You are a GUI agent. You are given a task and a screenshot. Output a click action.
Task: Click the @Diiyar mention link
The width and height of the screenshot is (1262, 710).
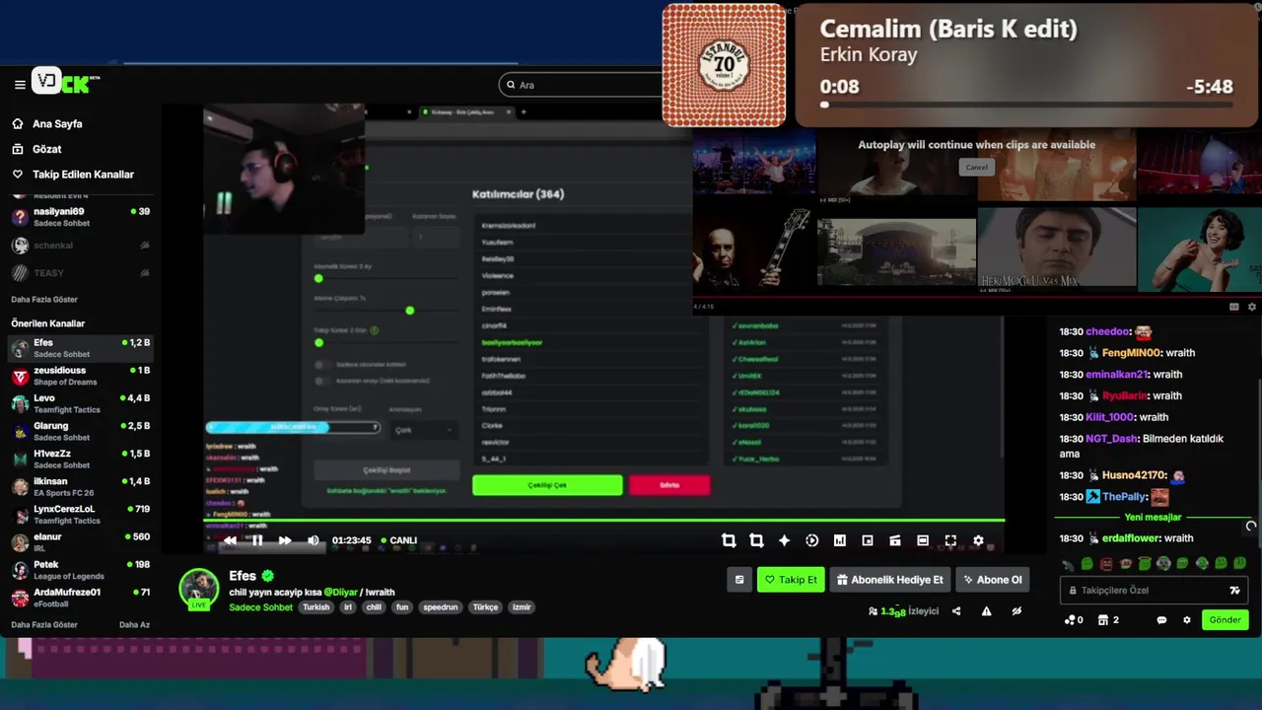340,592
